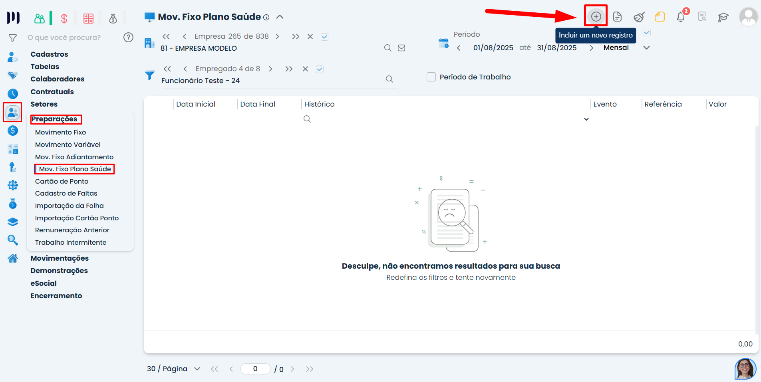Screen dimensions: 761x382
Task: Select Cartão de Ponto in the menu
Action: pyautogui.click(x=62, y=181)
